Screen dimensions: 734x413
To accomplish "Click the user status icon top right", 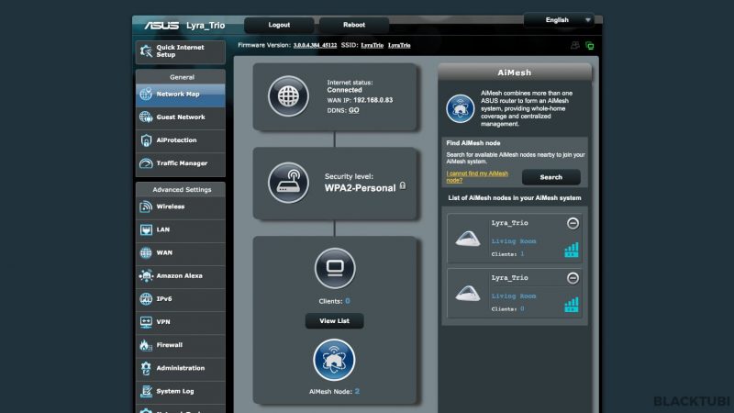I will pos(575,45).
